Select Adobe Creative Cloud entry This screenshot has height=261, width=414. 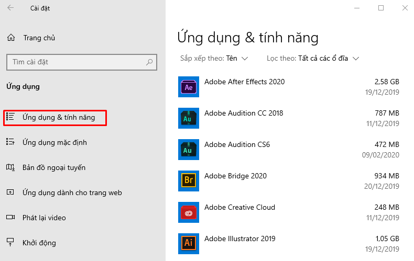(x=289, y=212)
